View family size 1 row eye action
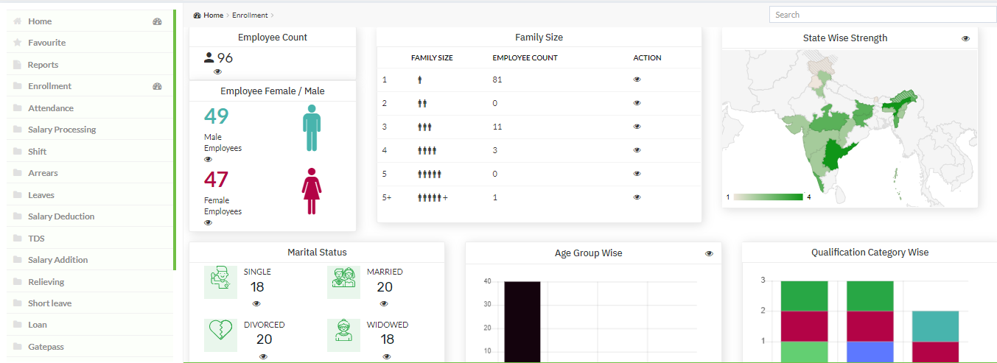 click(637, 80)
